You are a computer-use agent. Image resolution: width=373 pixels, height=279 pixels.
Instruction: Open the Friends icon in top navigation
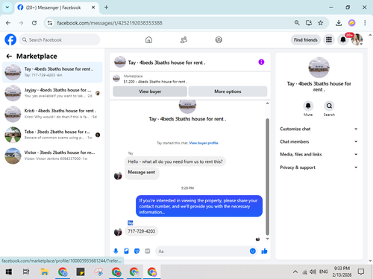[x=184, y=39]
